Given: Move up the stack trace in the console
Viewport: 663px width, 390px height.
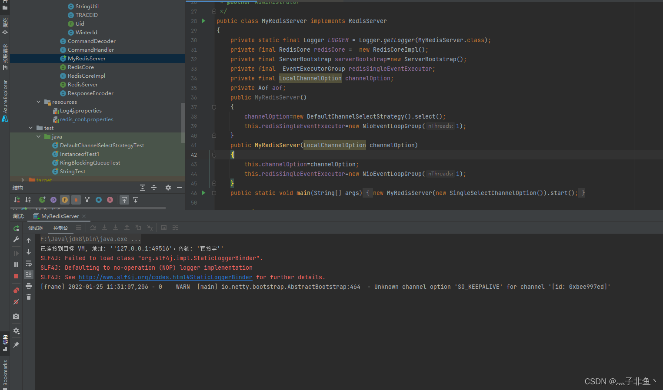Looking at the screenshot, I should 29,241.
